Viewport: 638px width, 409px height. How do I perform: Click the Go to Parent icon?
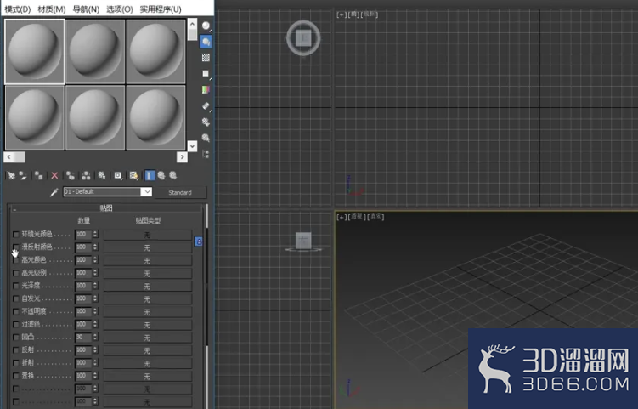[x=161, y=175]
